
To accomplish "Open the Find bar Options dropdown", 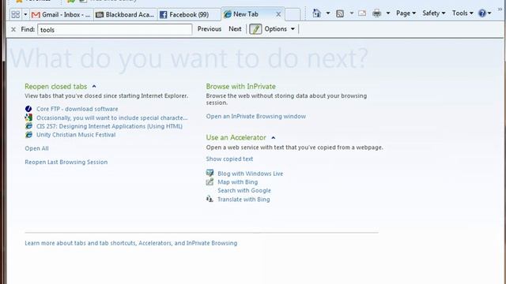I will [279, 29].
